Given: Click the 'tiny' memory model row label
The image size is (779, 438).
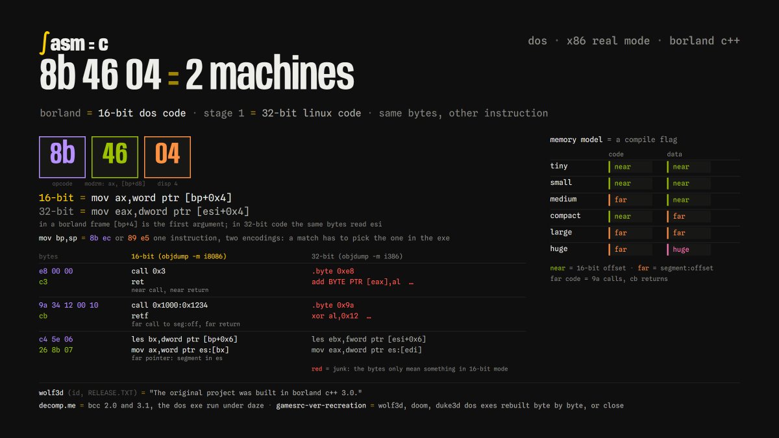Looking at the screenshot, I should [559, 166].
